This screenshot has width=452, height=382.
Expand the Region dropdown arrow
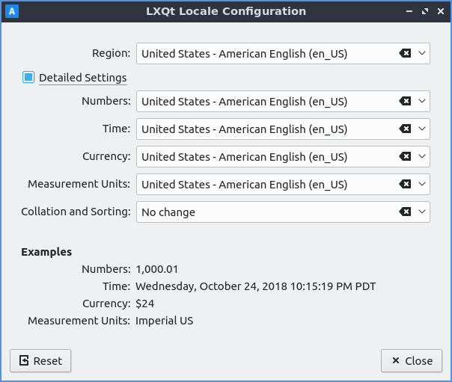[x=422, y=54]
